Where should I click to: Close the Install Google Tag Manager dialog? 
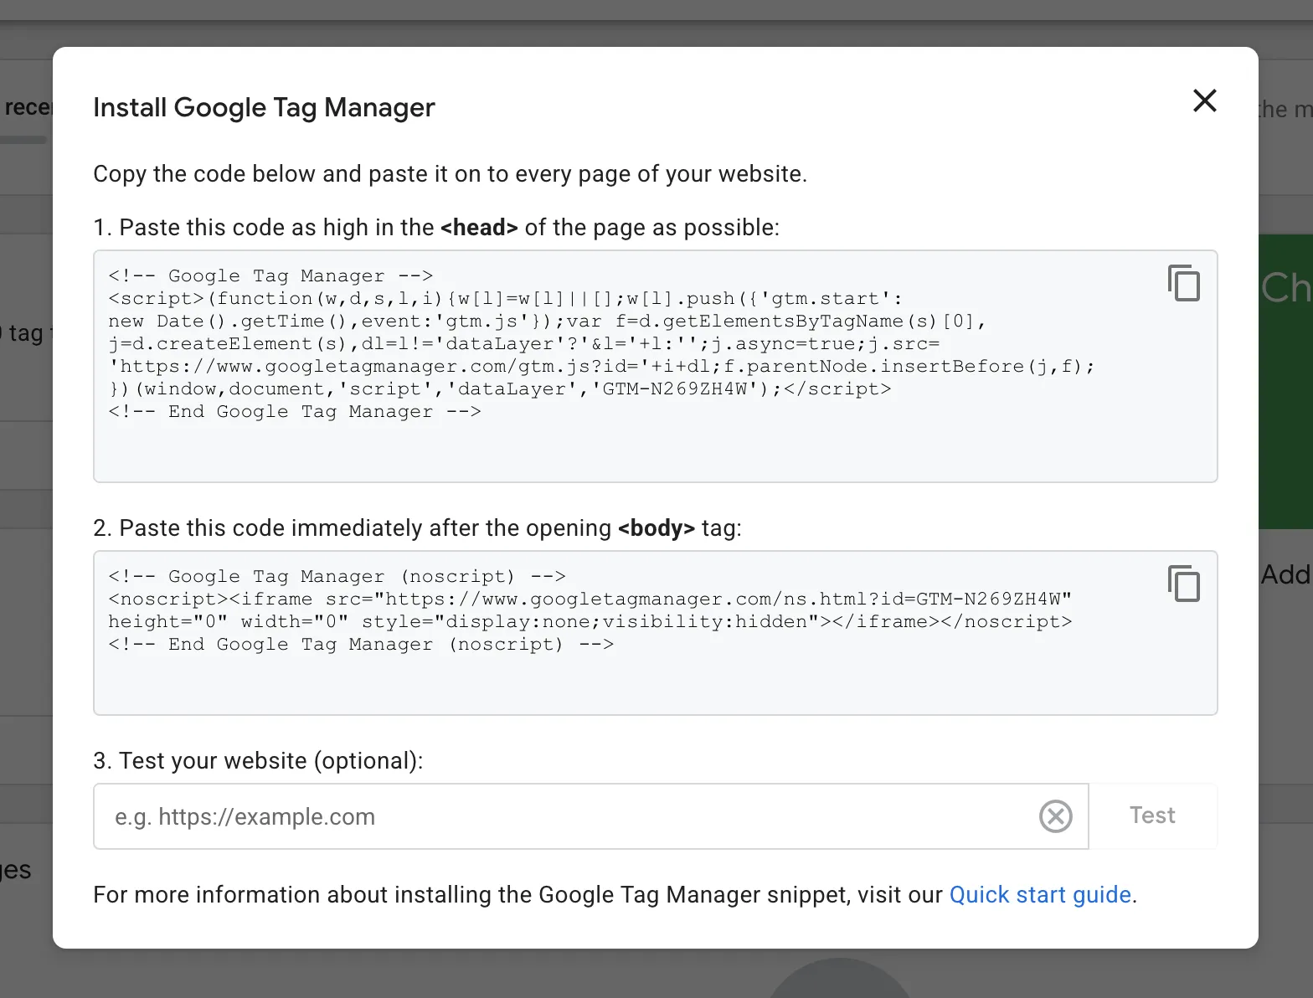point(1204,100)
